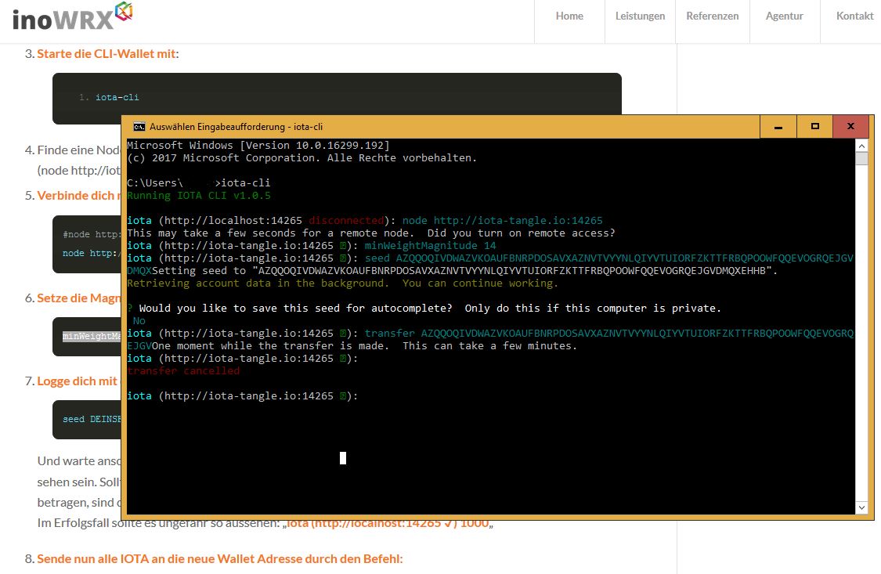Click the highlighted 'minWeightMa' code on webpage
881x574 pixels.
point(92,337)
